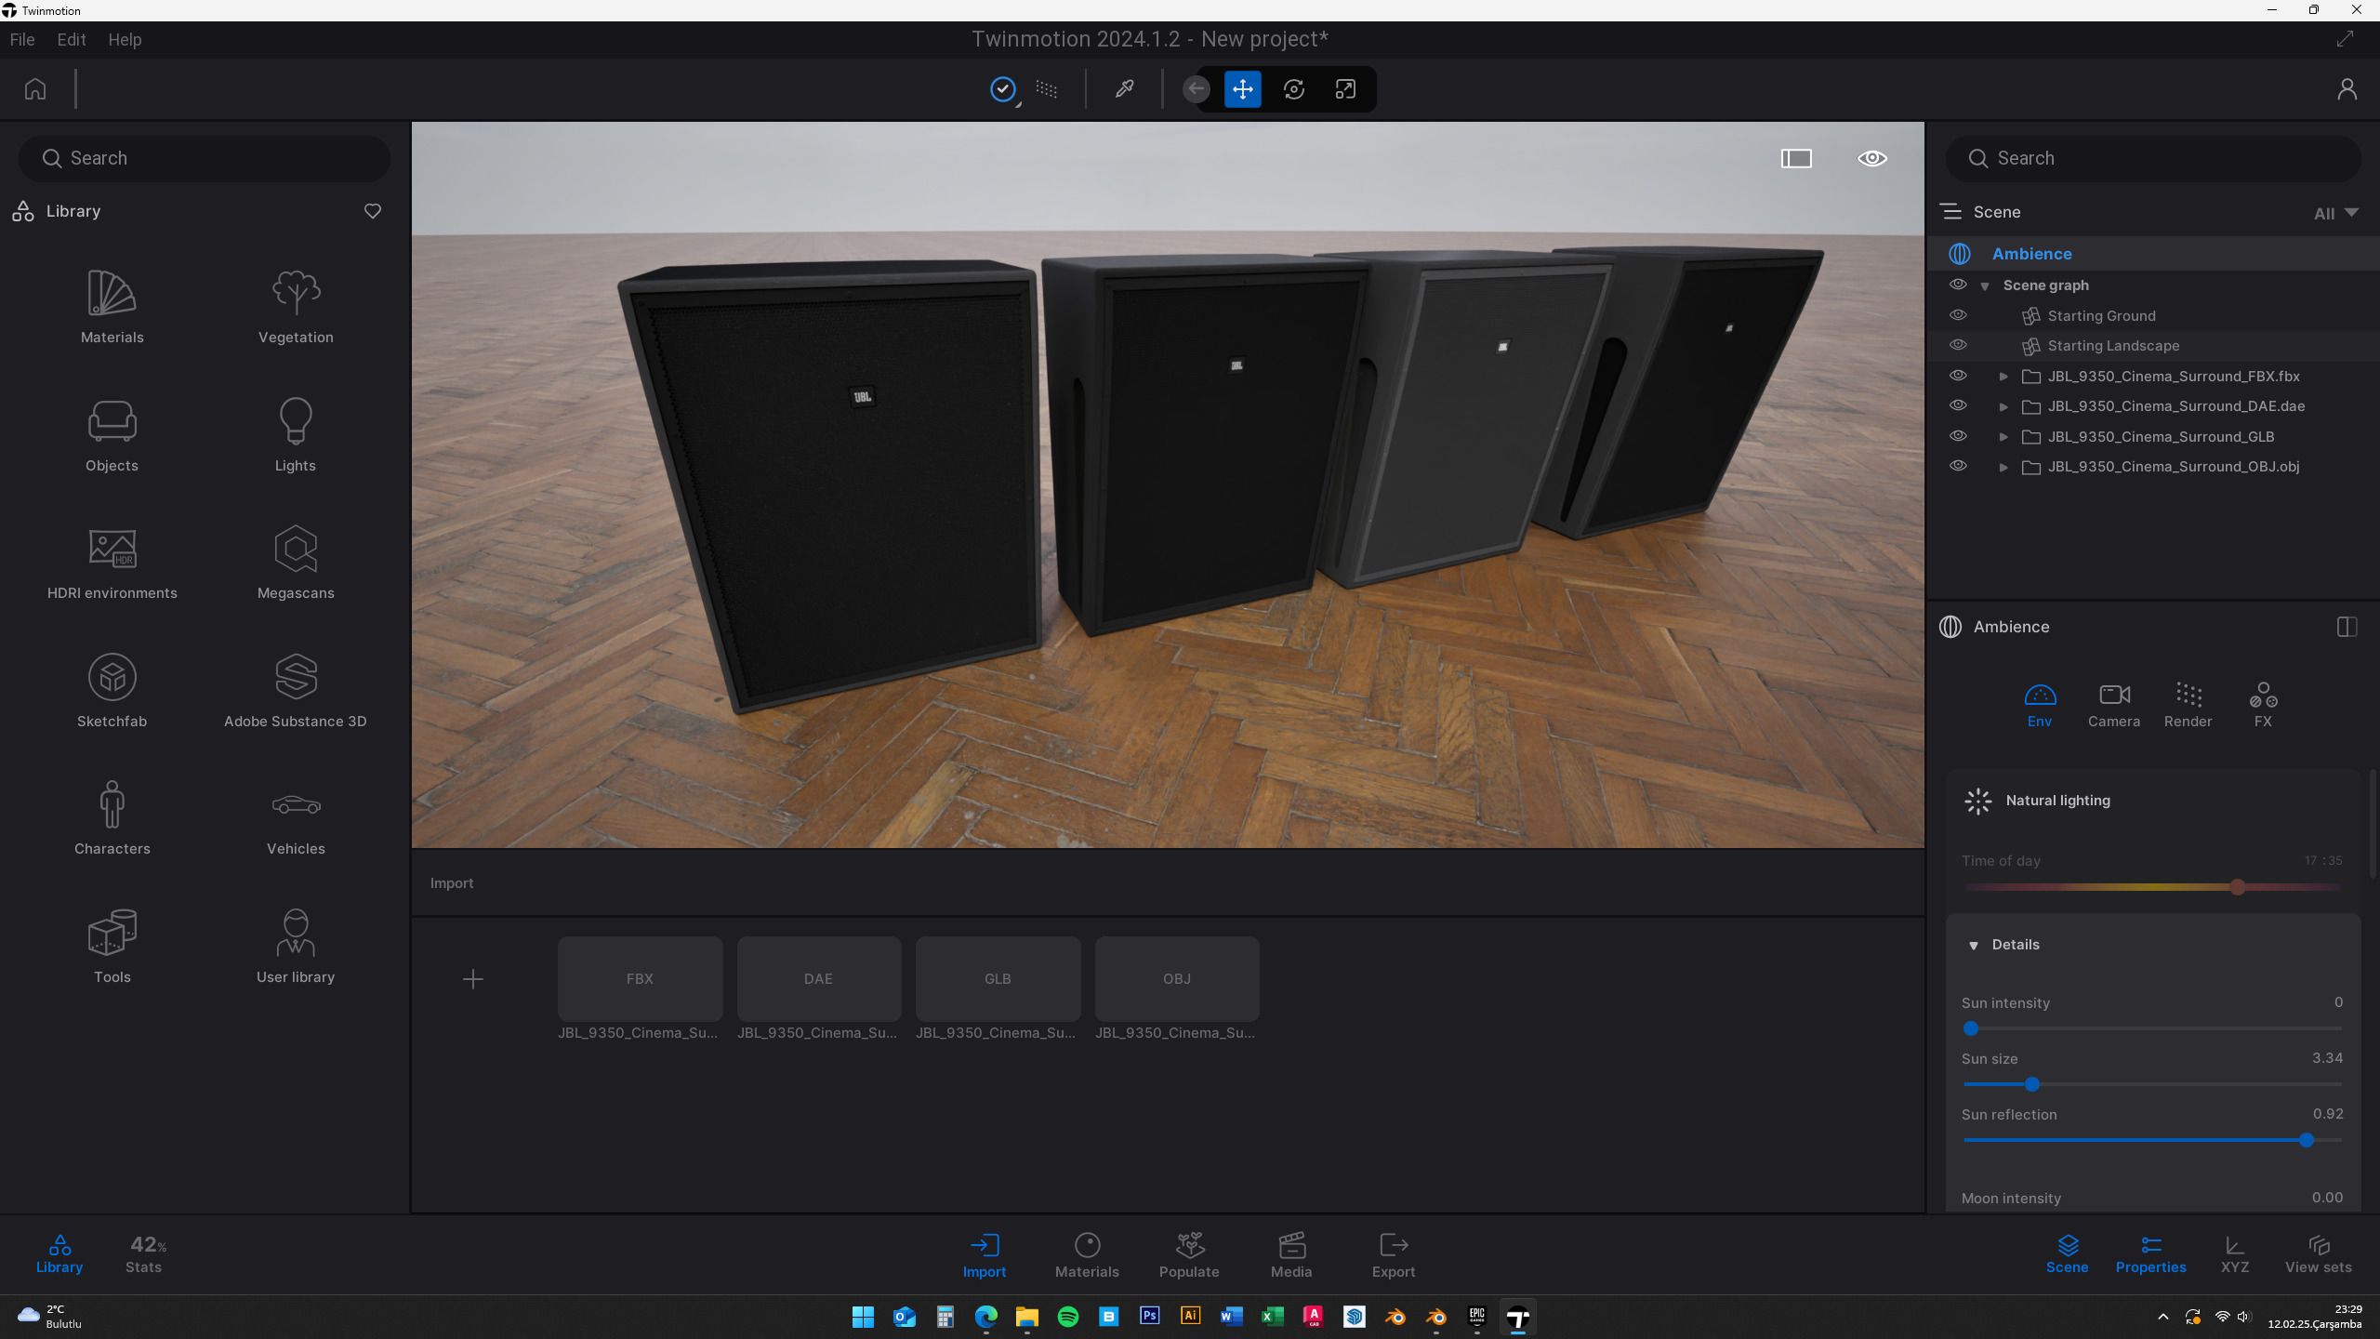Adjust the Sun reflection slider
Image resolution: width=2380 pixels, height=1339 pixels.
point(2306,1140)
